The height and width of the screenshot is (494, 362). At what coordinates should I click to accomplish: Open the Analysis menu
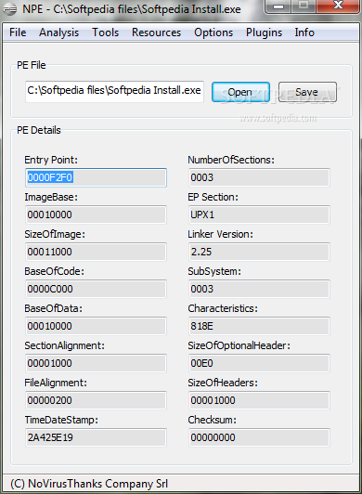58,32
